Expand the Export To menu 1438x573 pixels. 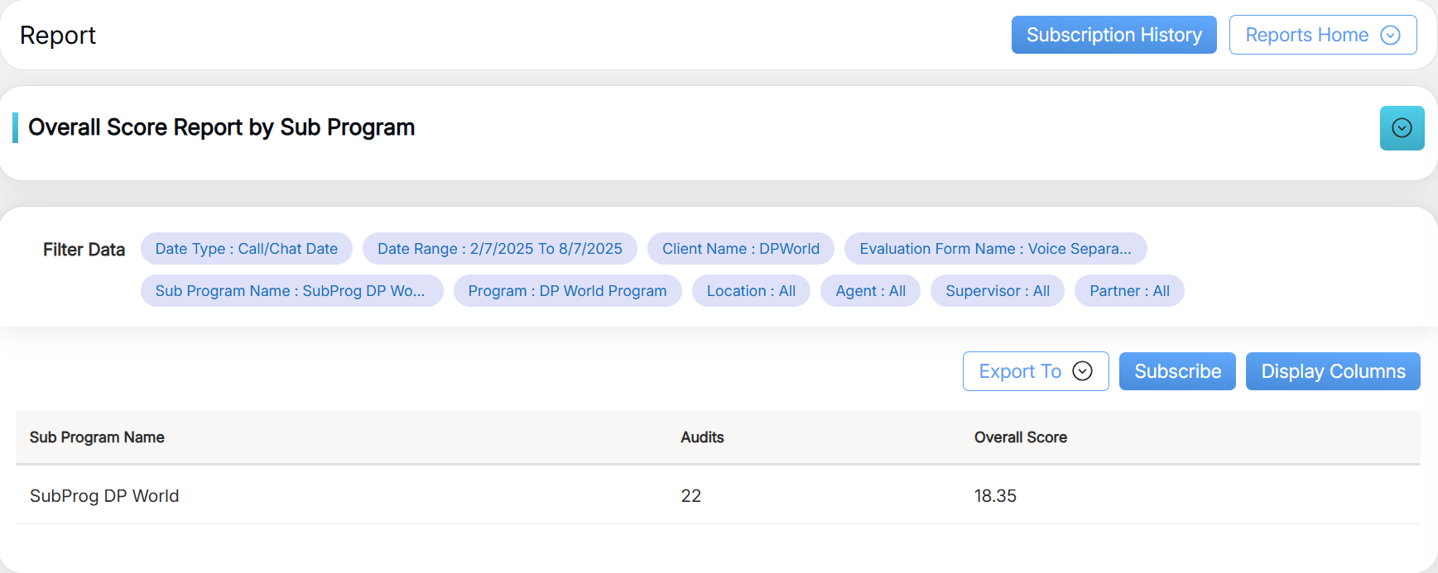(x=1035, y=371)
